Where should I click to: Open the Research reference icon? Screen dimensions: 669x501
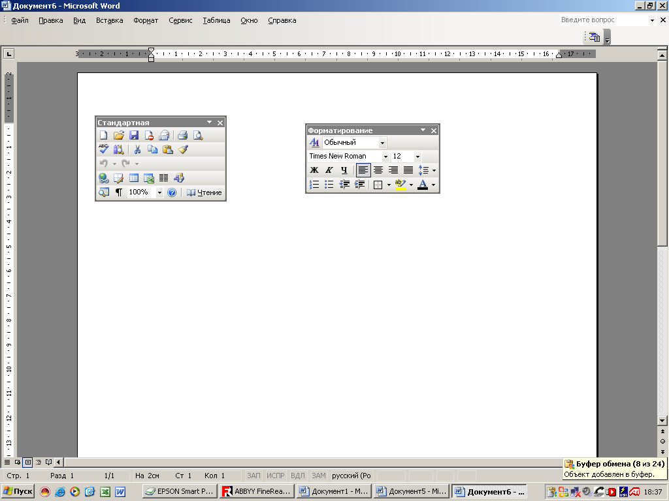(119, 149)
